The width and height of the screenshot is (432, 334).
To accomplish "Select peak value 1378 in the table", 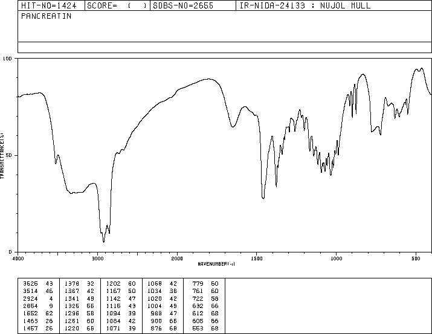I will pos(72,284).
